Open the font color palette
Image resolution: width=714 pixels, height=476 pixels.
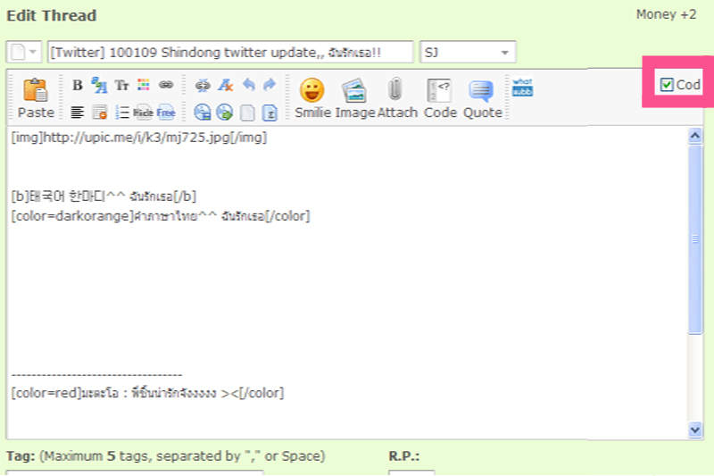pos(144,85)
